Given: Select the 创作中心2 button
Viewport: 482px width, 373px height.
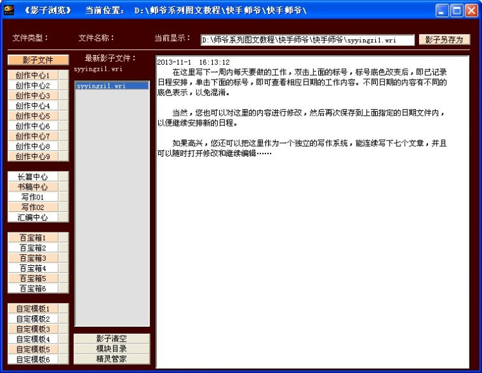Looking at the screenshot, I should 33,85.
